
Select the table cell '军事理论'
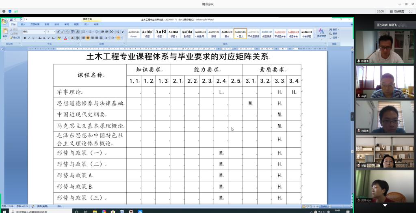pos(90,92)
